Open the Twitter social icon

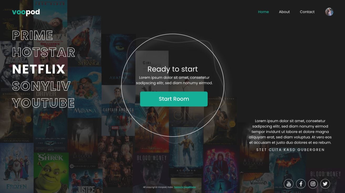(x=325, y=184)
